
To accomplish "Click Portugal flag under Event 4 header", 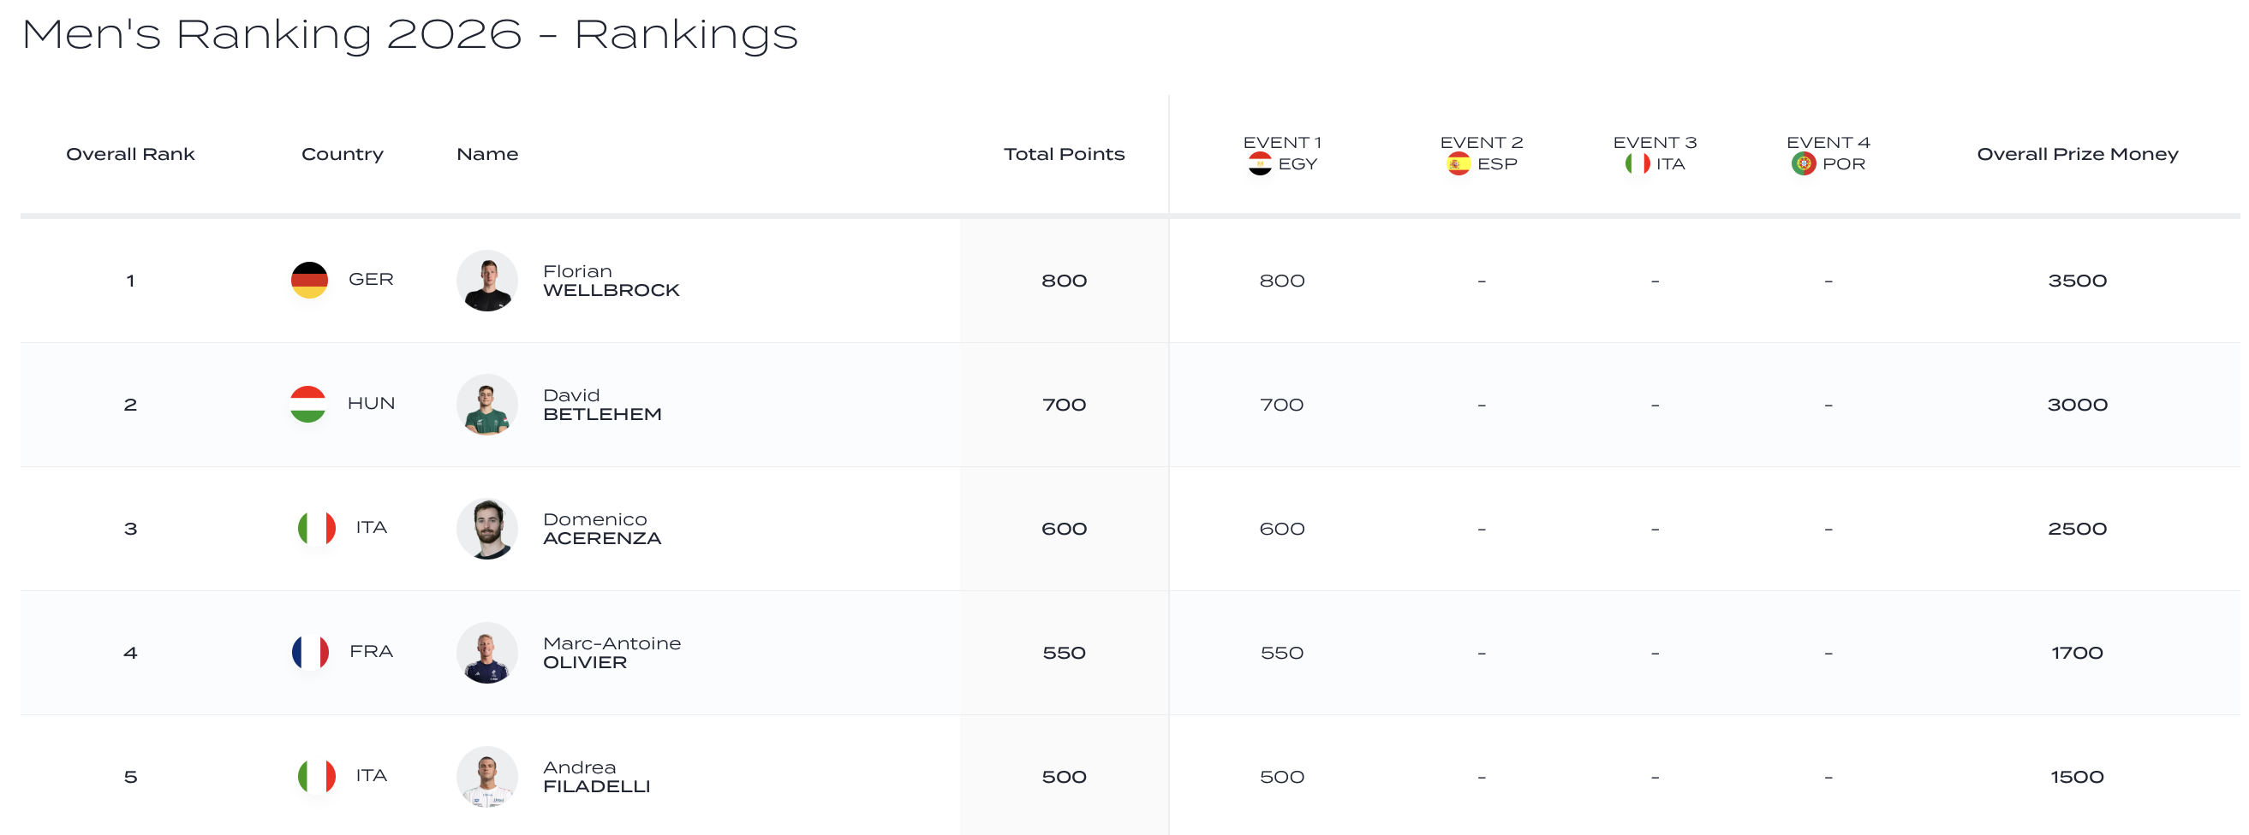I will tap(1803, 164).
